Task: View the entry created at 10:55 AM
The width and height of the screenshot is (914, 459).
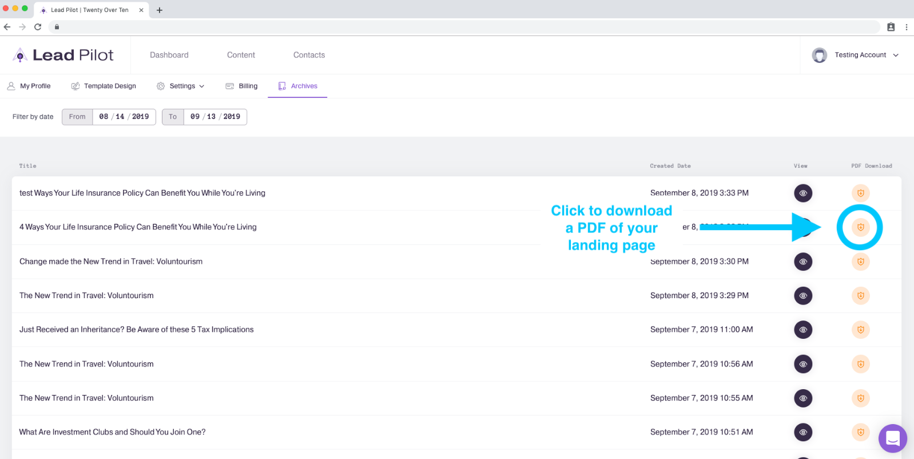Action: point(803,398)
